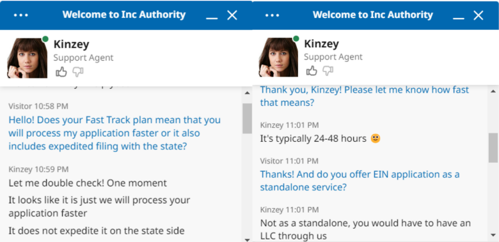
Task: Click Kinzey's avatar photo in right chat
Action: click(x=278, y=57)
